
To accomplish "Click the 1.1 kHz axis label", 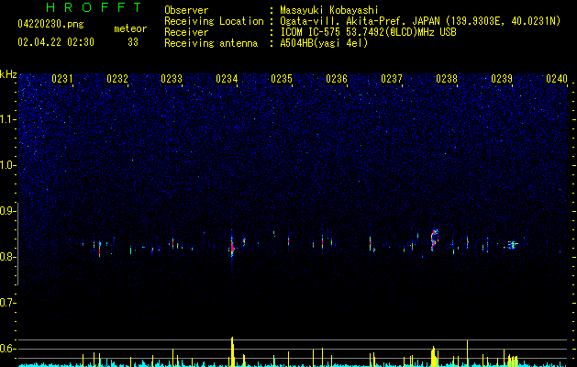I will click(x=8, y=119).
